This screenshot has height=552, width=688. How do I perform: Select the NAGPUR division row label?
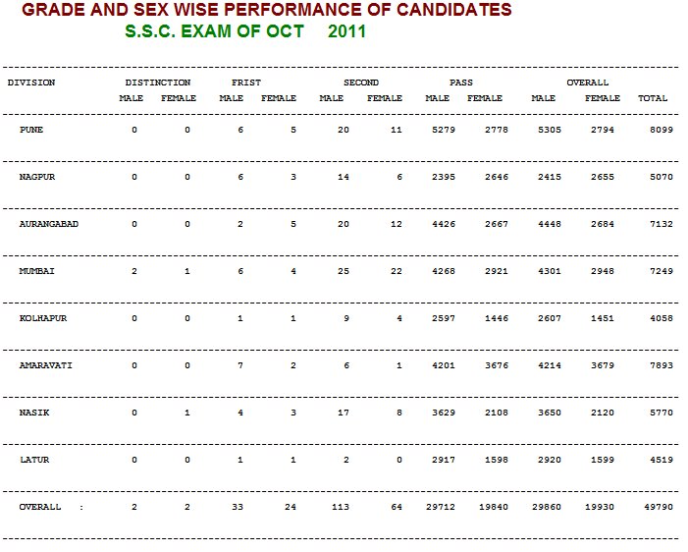click(37, 177)
